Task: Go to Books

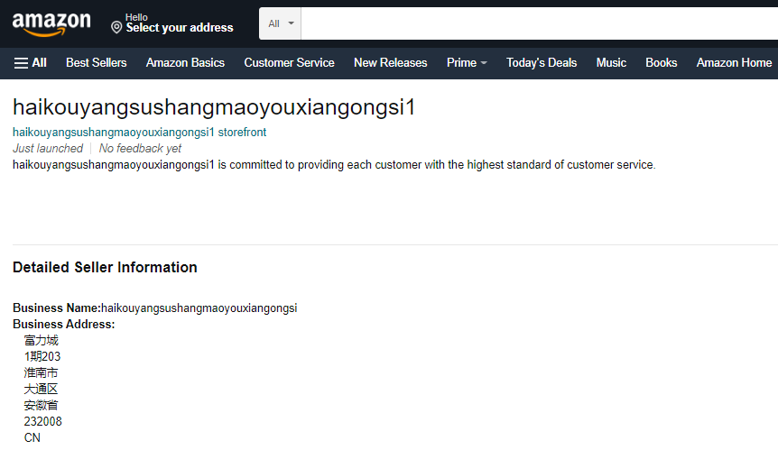Action: pos(662,63)
